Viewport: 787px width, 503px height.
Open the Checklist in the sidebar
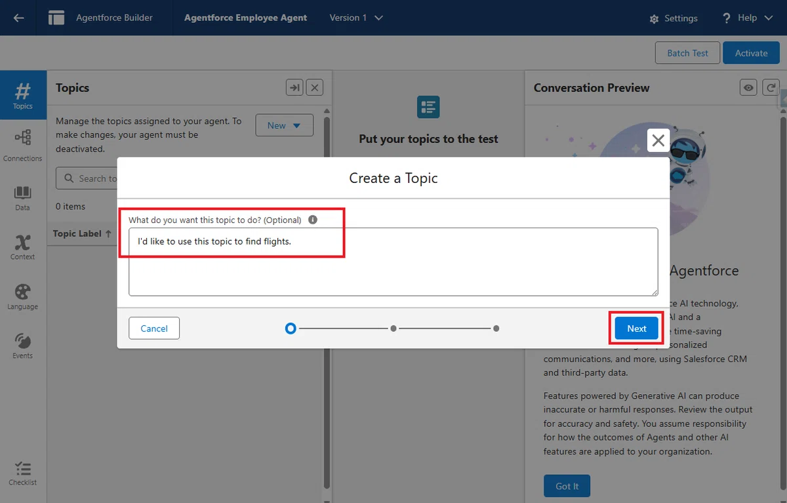coord(23,473)
